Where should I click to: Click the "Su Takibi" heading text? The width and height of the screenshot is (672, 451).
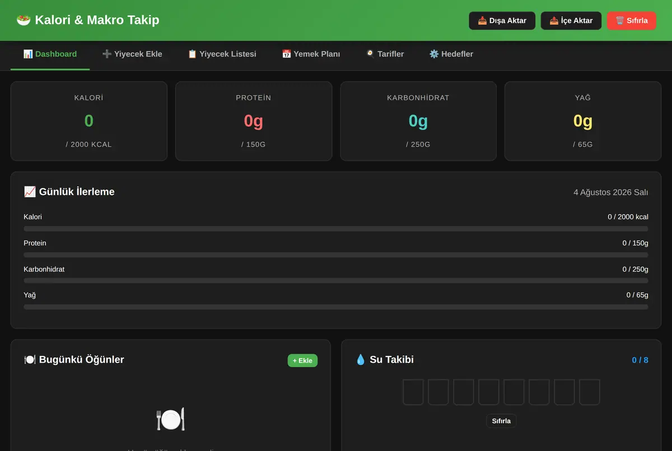pyautogui.click(x=391, y=360)
